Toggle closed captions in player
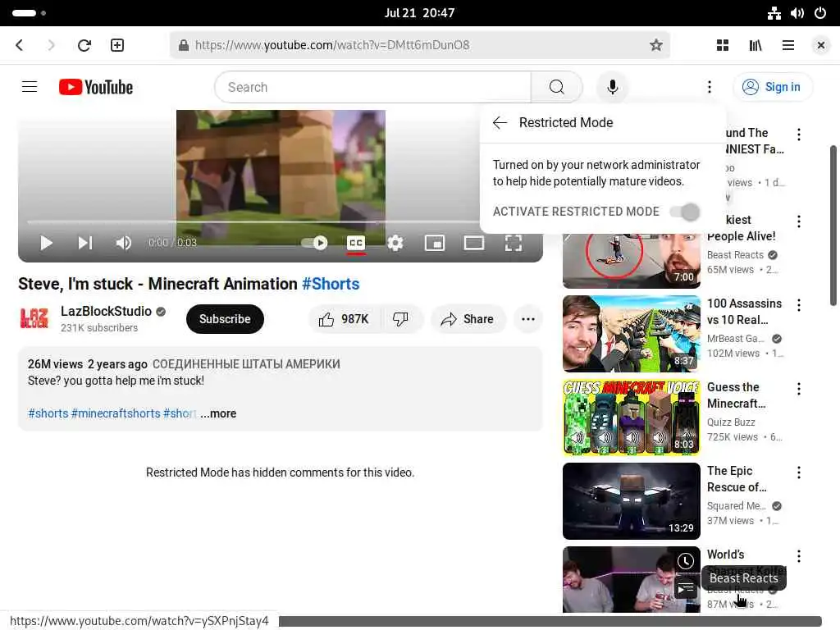This screenshot has height=630, width=840. 356,243
